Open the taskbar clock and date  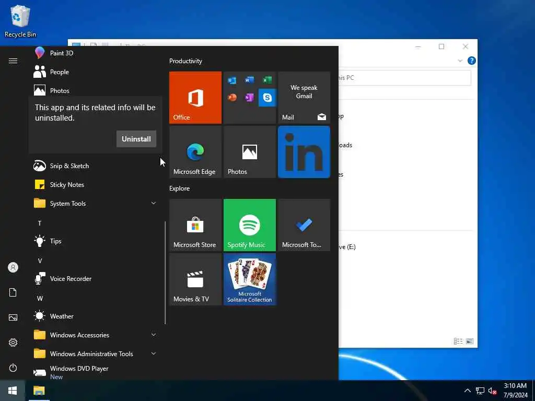[x=515, y=391]
